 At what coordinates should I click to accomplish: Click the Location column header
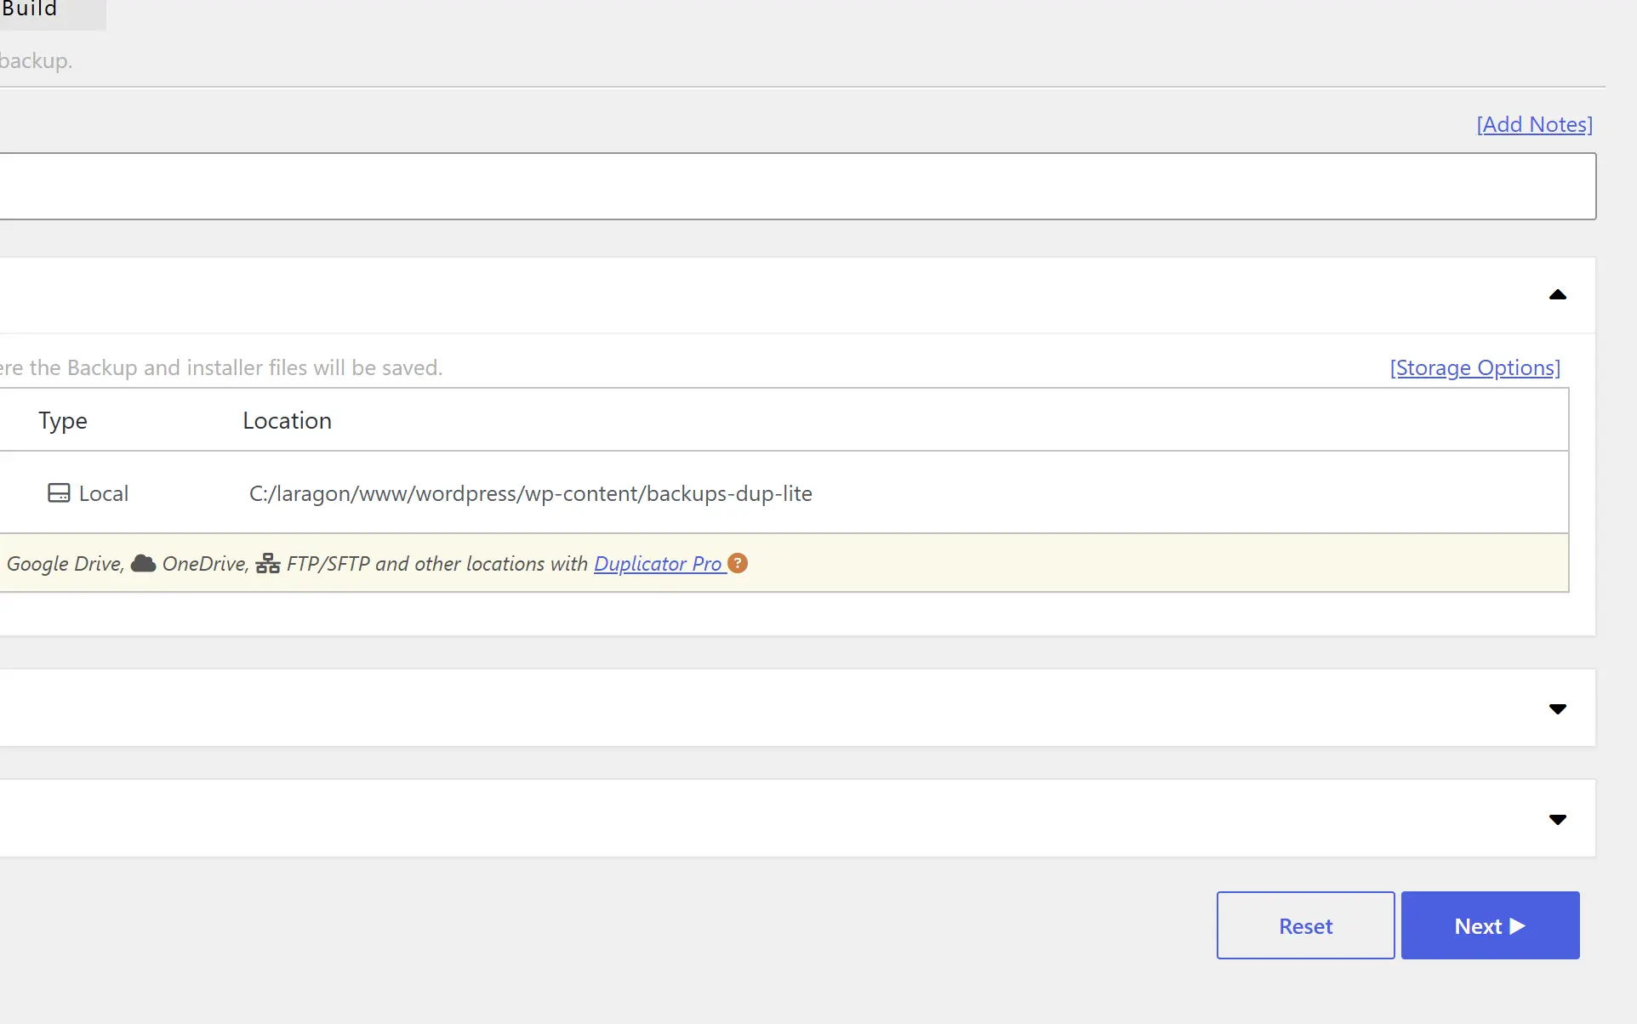tap(287, 420)
